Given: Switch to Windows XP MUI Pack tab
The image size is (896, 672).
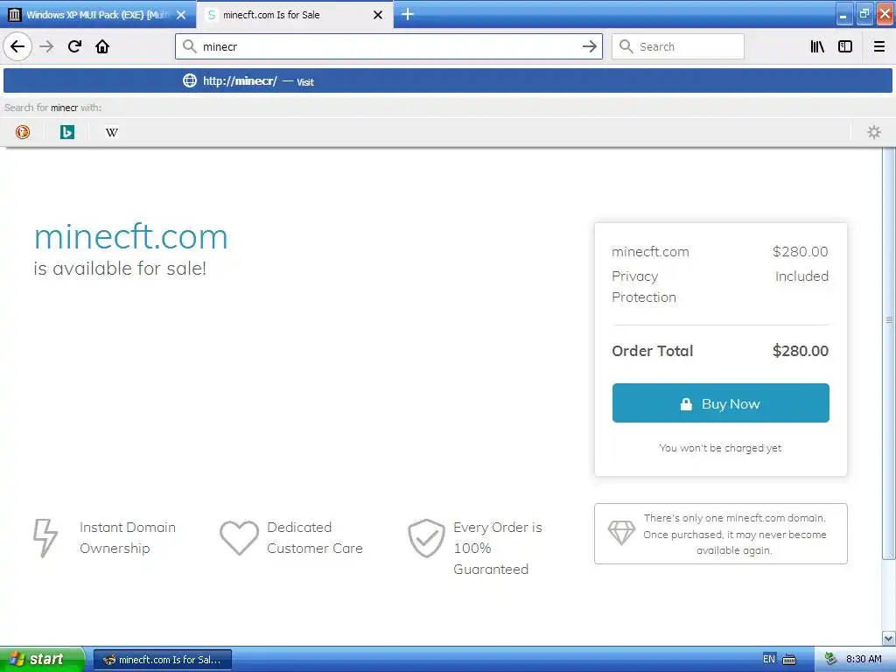Looking at the screenshot, I should 98,14.
